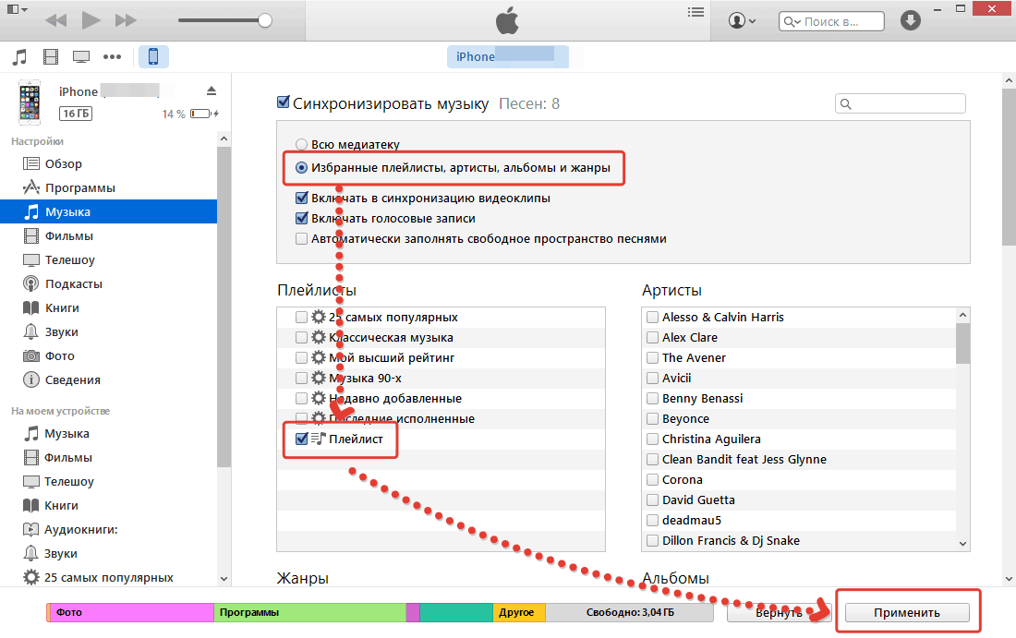The height and width of the screenshot is (638, 1016).
Task: Select the iPhone tab in the header
Action: point(508,56)
